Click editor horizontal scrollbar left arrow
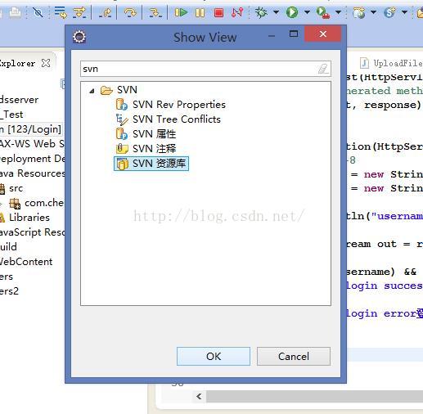This screenshot has width=423, height=414. (x=199, y=396)
